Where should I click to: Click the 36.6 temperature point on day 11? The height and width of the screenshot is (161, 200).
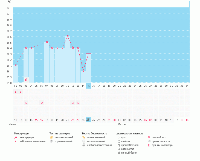(x=68, y=36)
